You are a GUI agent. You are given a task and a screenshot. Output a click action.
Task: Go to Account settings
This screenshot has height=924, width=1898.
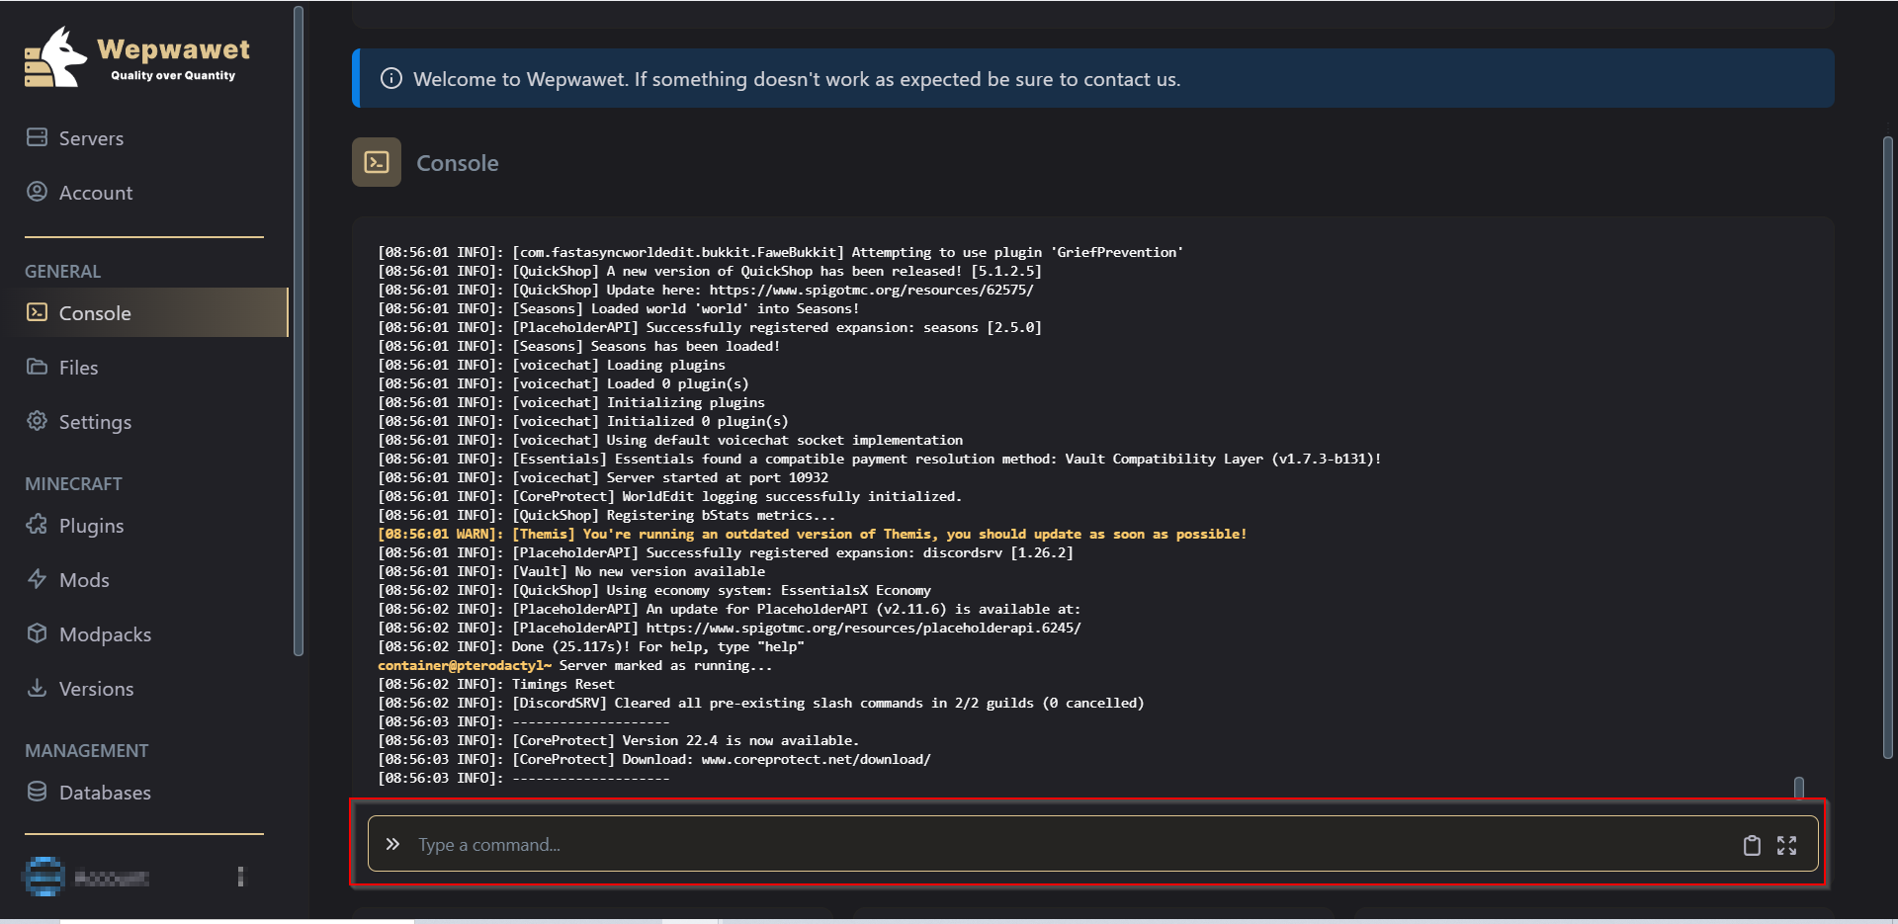(x=95, y=193)
